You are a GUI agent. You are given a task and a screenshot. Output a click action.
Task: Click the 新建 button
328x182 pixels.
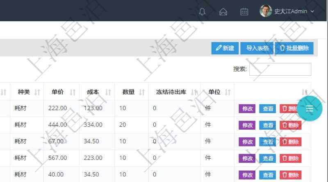(x=225, y=48)
